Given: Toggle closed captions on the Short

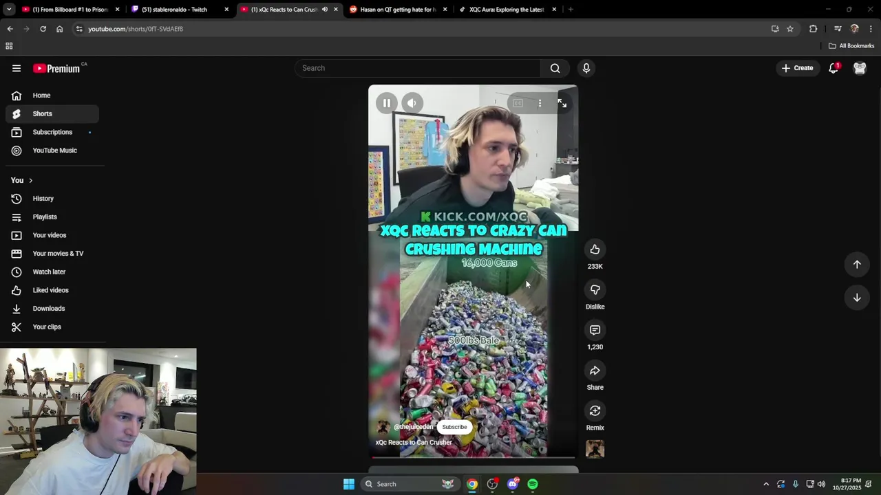Looking at the screenshot, I should click(518, 103).
